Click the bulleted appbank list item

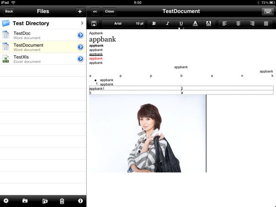pos(107,80)
